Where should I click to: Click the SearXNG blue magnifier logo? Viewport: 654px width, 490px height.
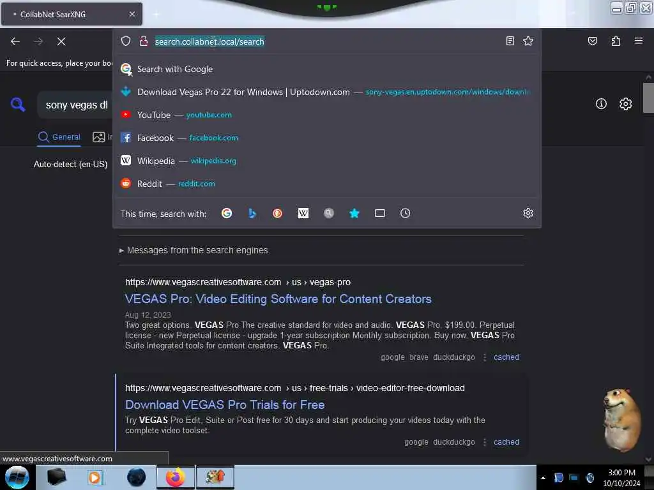[18, 104]
